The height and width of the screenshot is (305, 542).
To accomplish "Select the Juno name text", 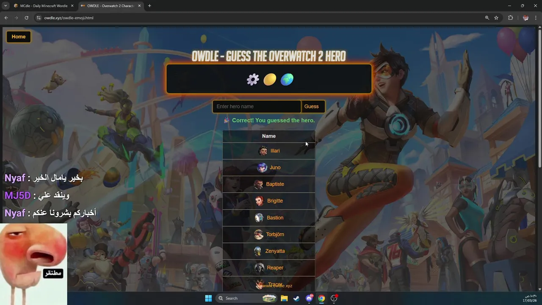I will (275, 168).
